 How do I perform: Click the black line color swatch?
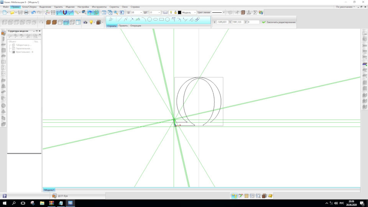179,12
